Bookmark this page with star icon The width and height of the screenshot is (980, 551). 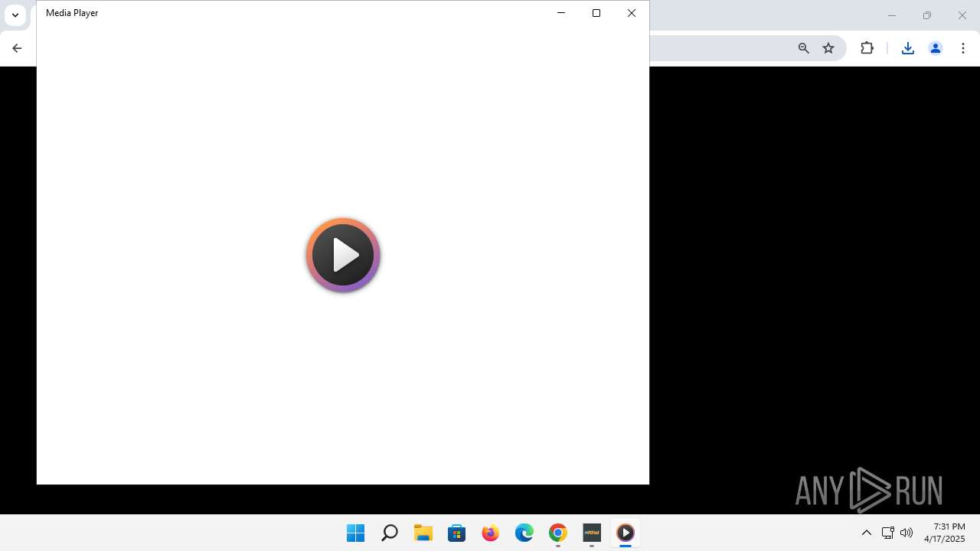click(x=828, y=48)
